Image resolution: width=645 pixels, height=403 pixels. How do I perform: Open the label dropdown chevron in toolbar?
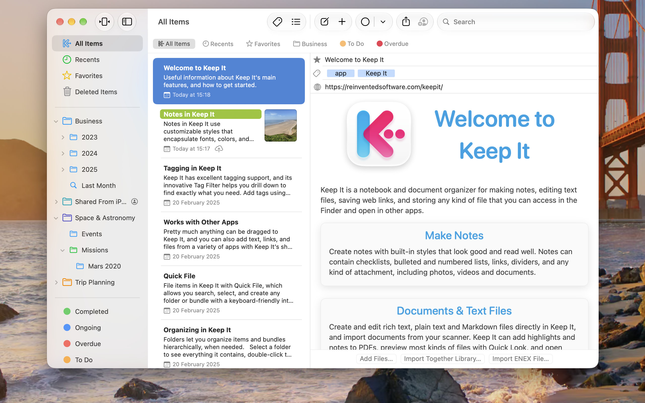click(383, 22)
